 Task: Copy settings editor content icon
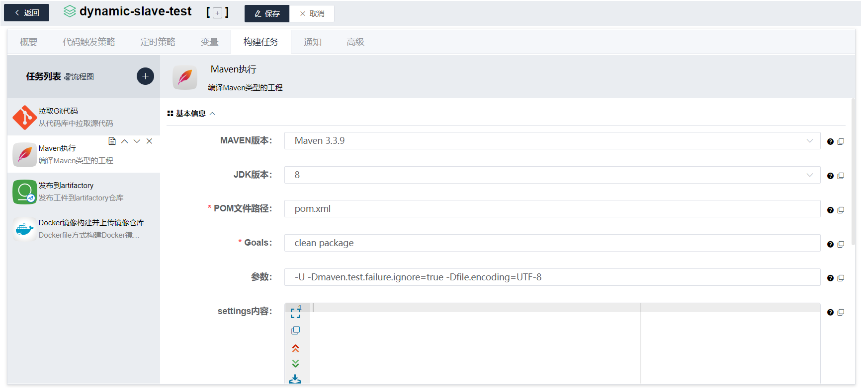click(x=295, y=330)
